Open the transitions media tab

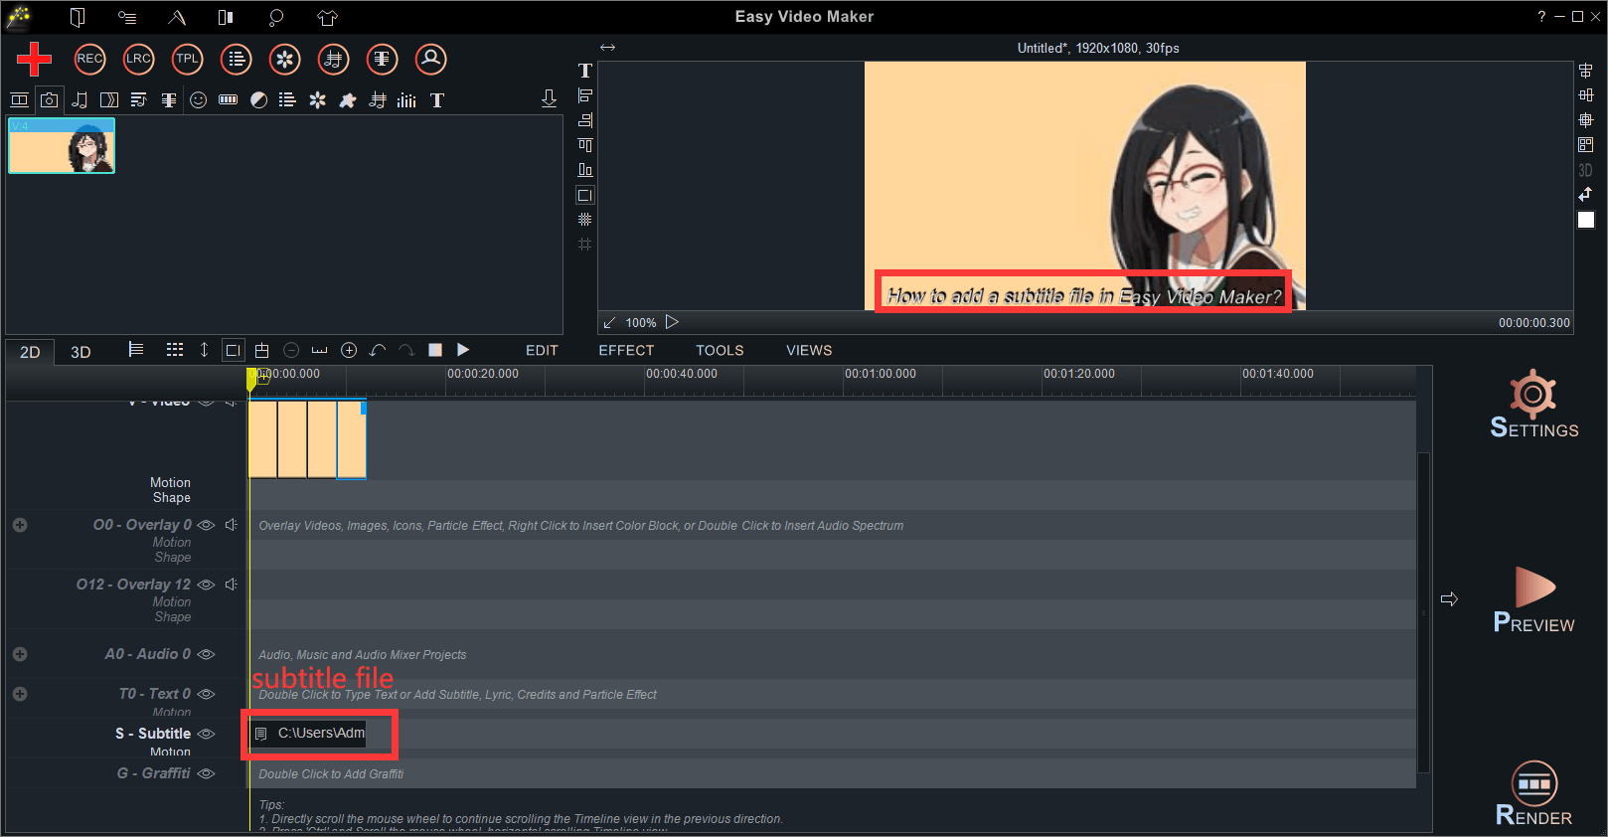pos(109,99)
